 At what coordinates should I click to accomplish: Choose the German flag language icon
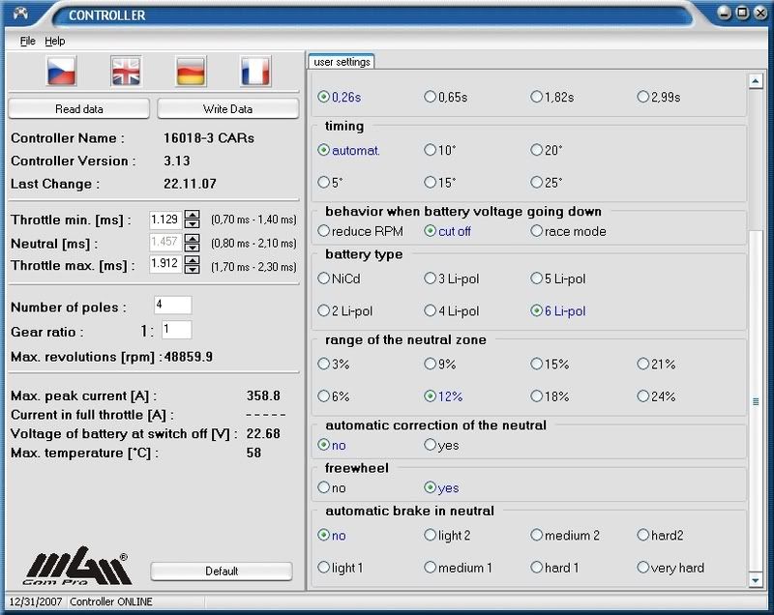[192, 71]
